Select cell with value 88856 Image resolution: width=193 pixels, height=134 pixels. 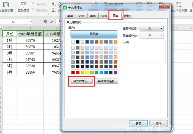point(30,72)
